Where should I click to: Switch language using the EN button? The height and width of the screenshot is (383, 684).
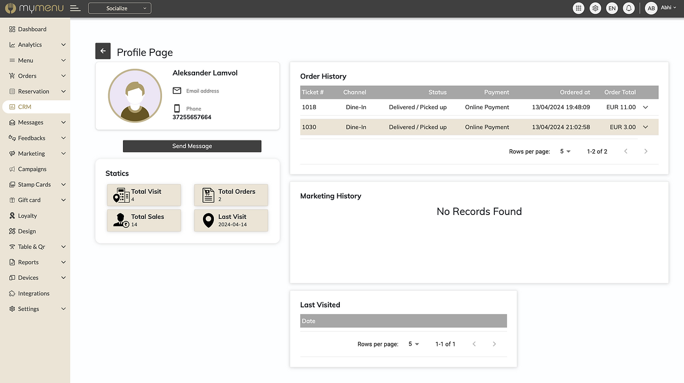pos(612,8)
